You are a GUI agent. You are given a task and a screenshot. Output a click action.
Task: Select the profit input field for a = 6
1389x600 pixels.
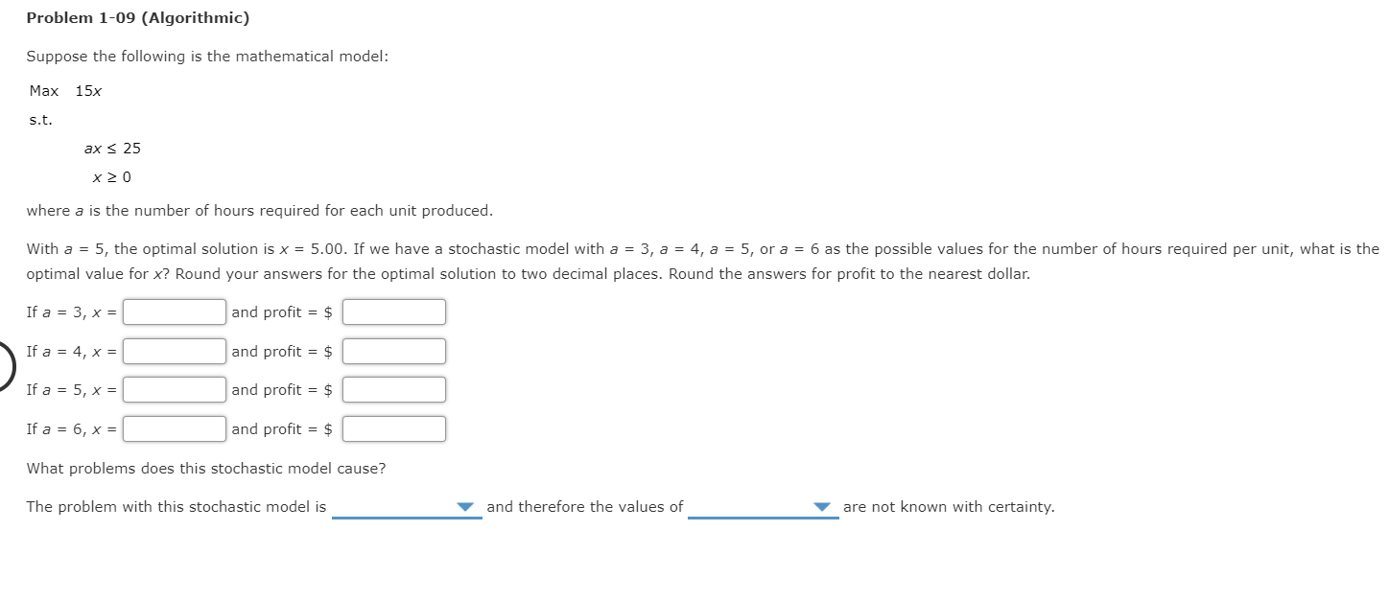393,428
